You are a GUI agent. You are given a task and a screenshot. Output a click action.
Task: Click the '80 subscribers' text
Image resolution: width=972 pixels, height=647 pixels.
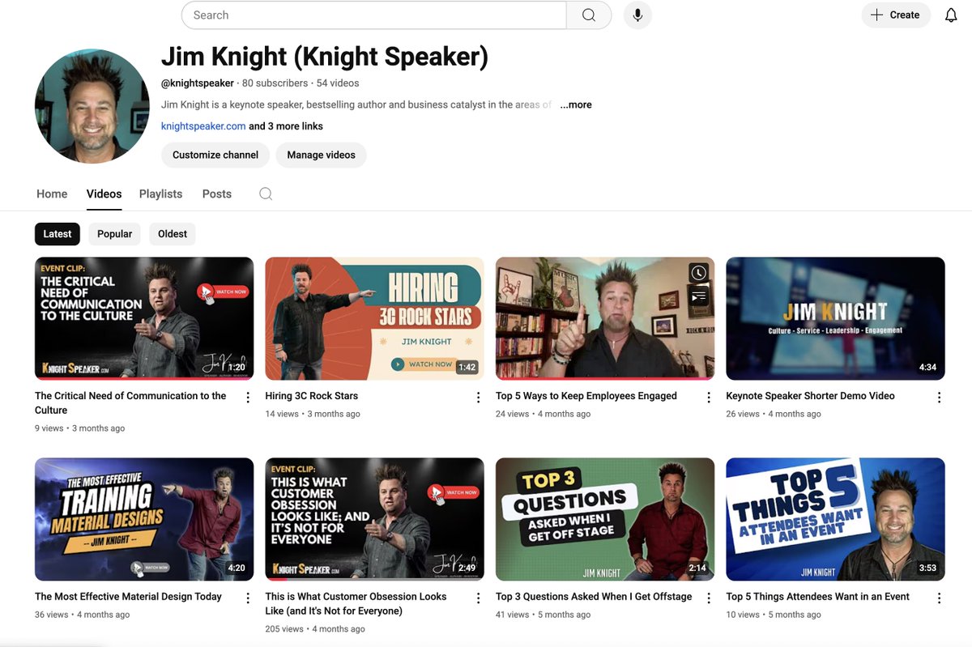[275, 83]
